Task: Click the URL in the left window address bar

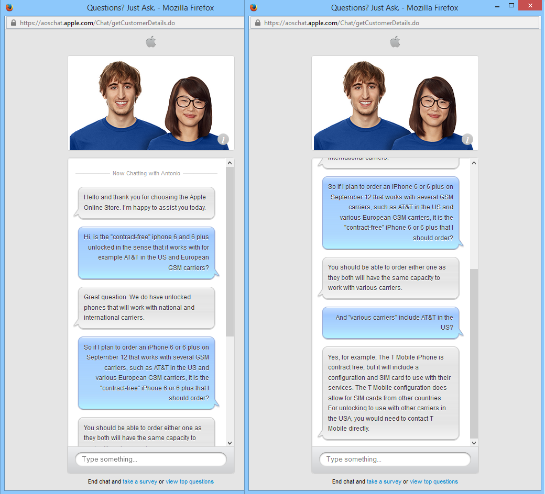Action: tap(97, 23)
